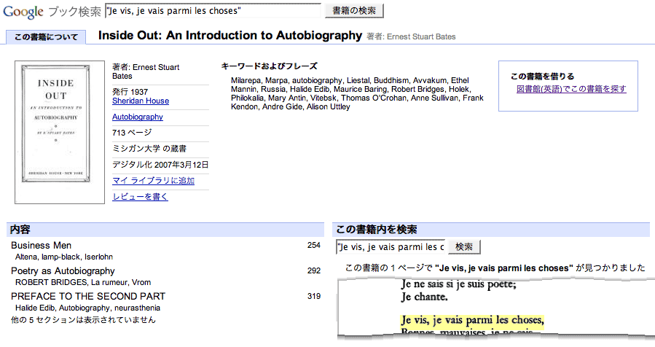
Task: Open the Business Men section
Action: 41,246
